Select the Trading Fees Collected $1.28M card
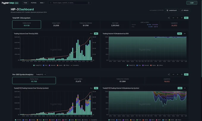The image size is (202, 121). click(x=122, y=81)
